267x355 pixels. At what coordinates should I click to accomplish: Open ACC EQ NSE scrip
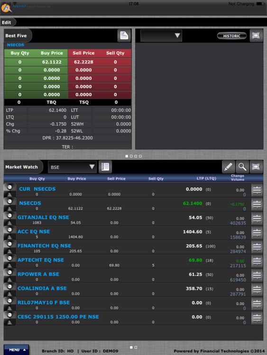(x=34, y=231)
